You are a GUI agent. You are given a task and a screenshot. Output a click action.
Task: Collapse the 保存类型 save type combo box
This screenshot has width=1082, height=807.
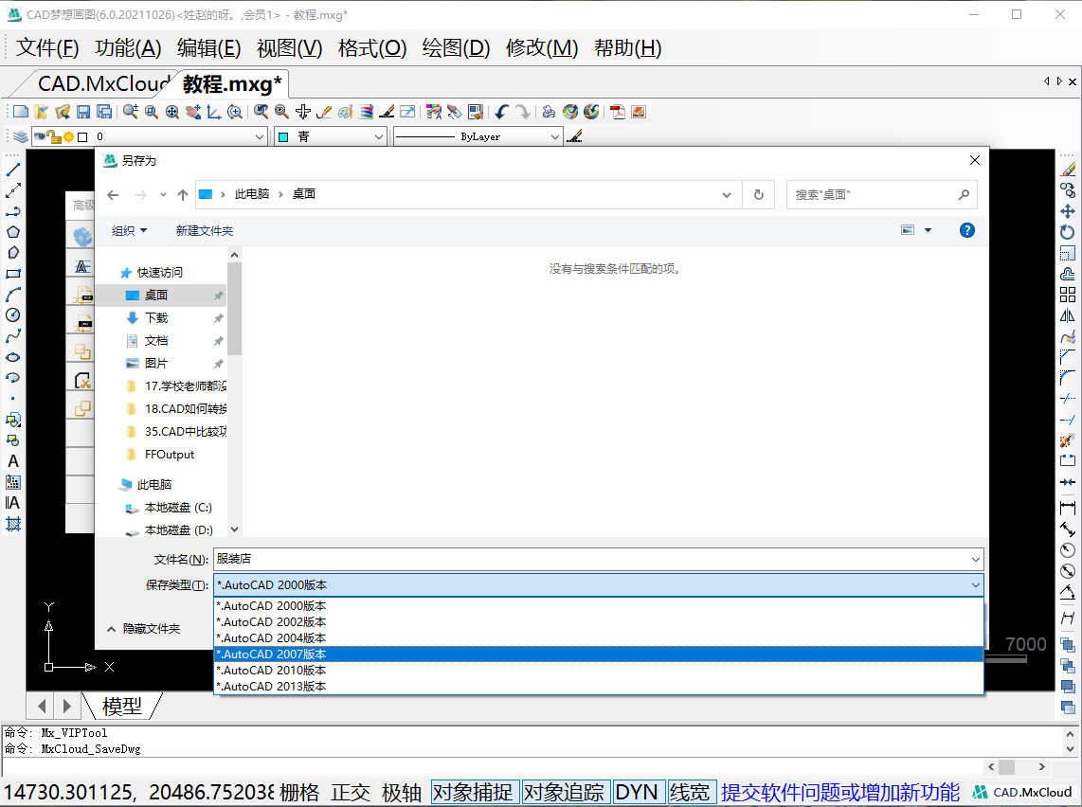point(975,585)
